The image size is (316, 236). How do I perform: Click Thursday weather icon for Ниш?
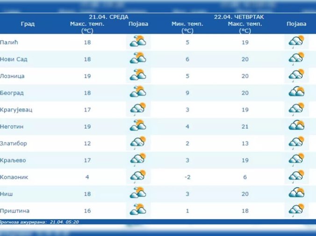point(296,193)
